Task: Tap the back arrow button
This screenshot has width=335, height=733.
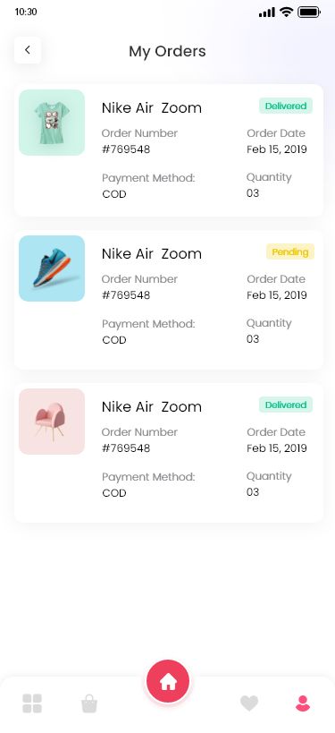Action: tap(28, 50)
